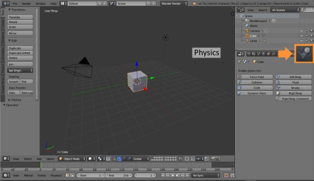Open the Info editor type selector

click(6, 3)
